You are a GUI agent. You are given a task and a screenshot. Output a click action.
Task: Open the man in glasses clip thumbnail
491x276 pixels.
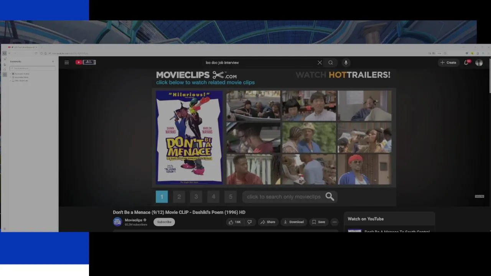[253, 137]
